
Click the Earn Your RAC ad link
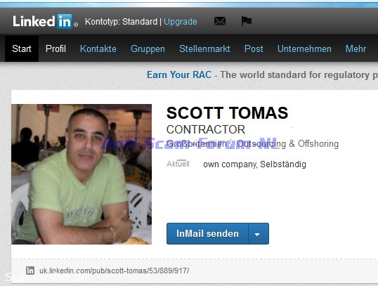point(179,74)
